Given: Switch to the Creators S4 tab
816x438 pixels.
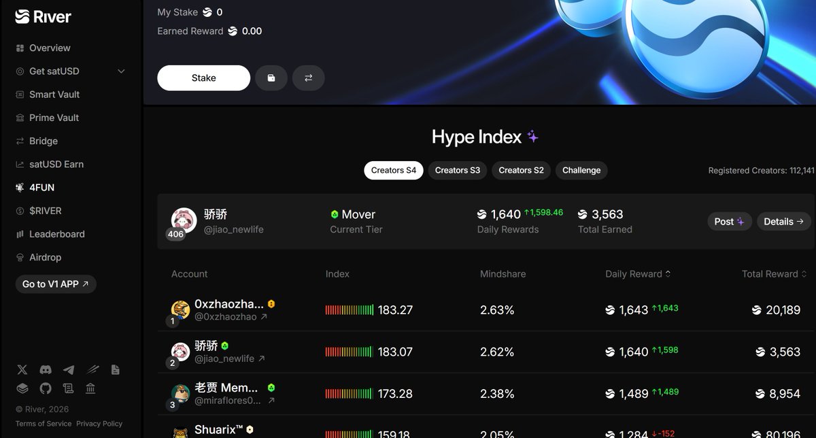Looking at the screenshot, I should click(394, 170).
